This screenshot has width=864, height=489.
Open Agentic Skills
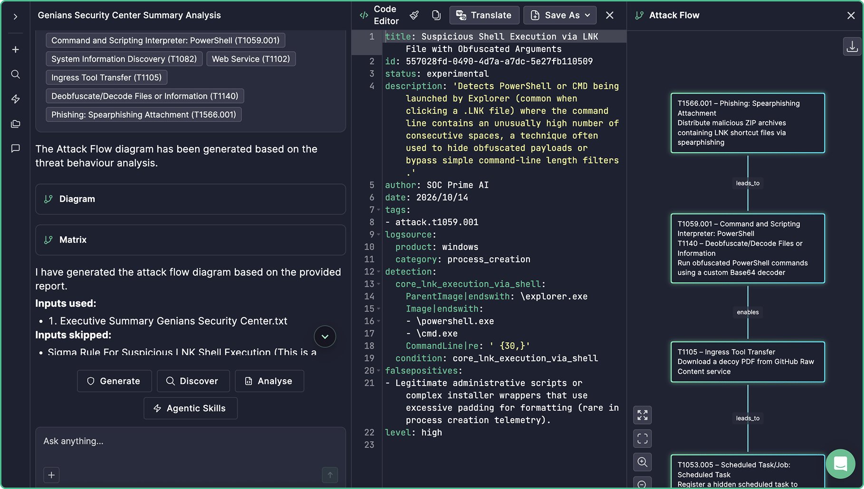coord(190,408)
